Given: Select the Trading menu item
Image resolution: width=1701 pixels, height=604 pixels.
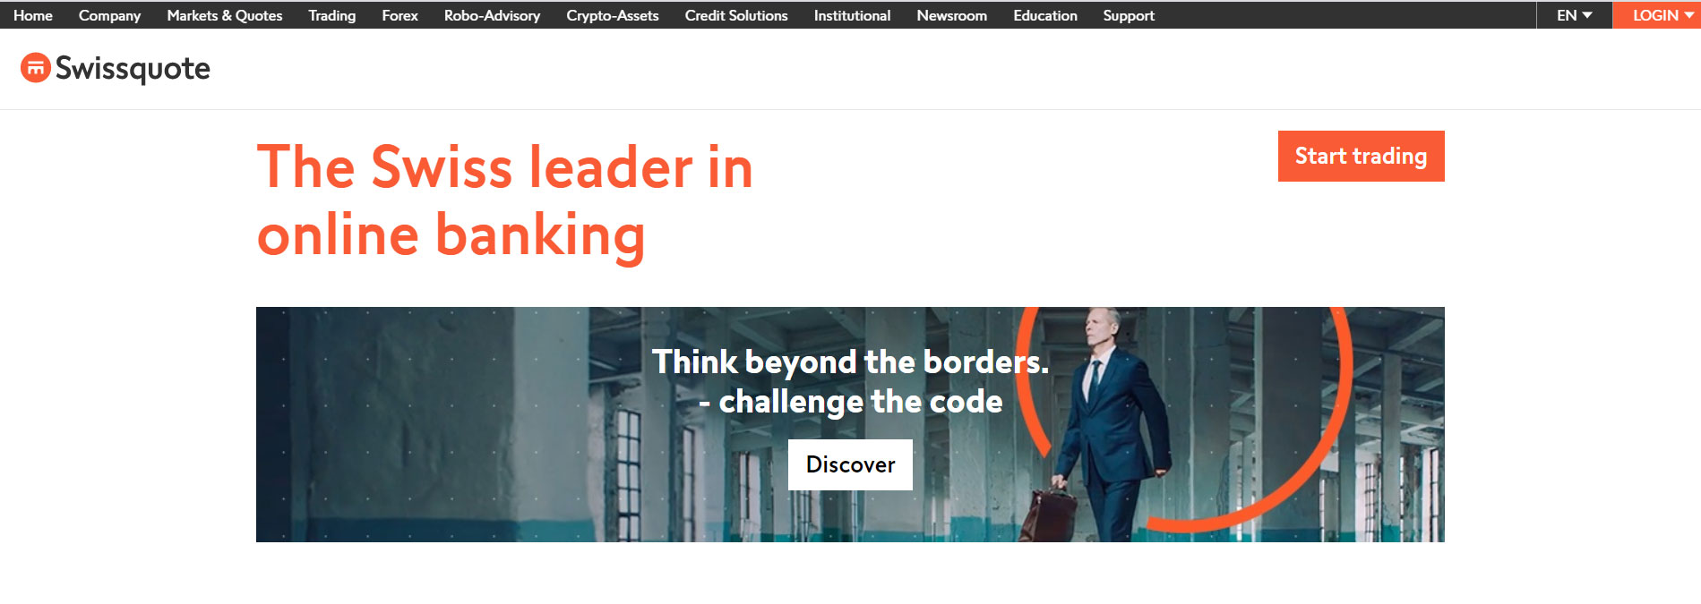Looking at the screenshot, I should click(x=332, y=15).
